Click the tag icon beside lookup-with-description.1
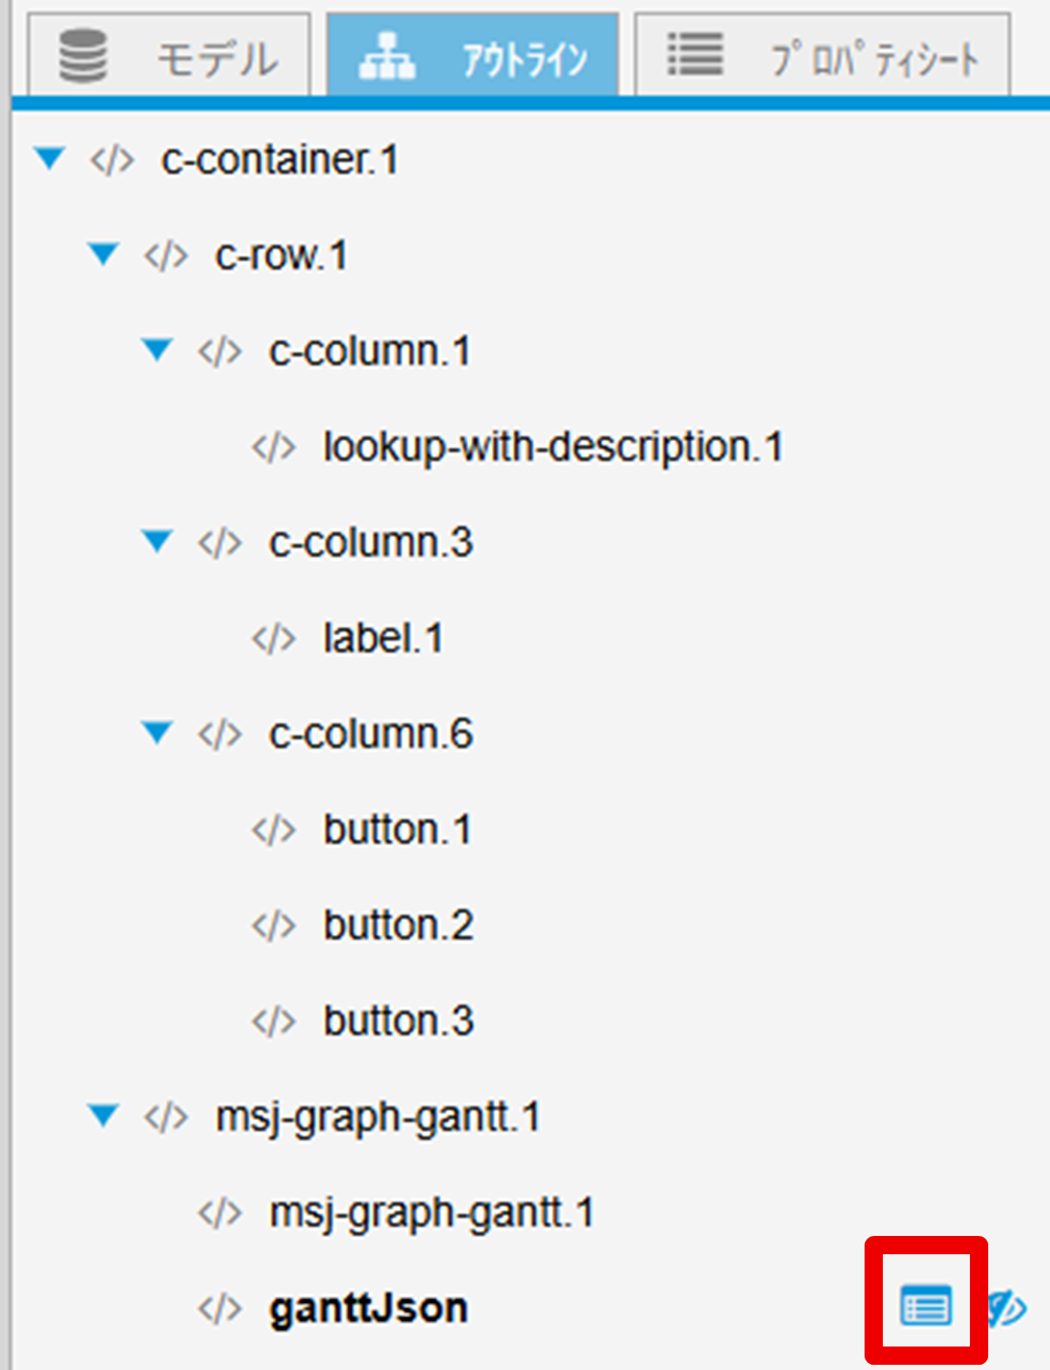This screenshot has height=1370, width=1050. tap(273, 447)
